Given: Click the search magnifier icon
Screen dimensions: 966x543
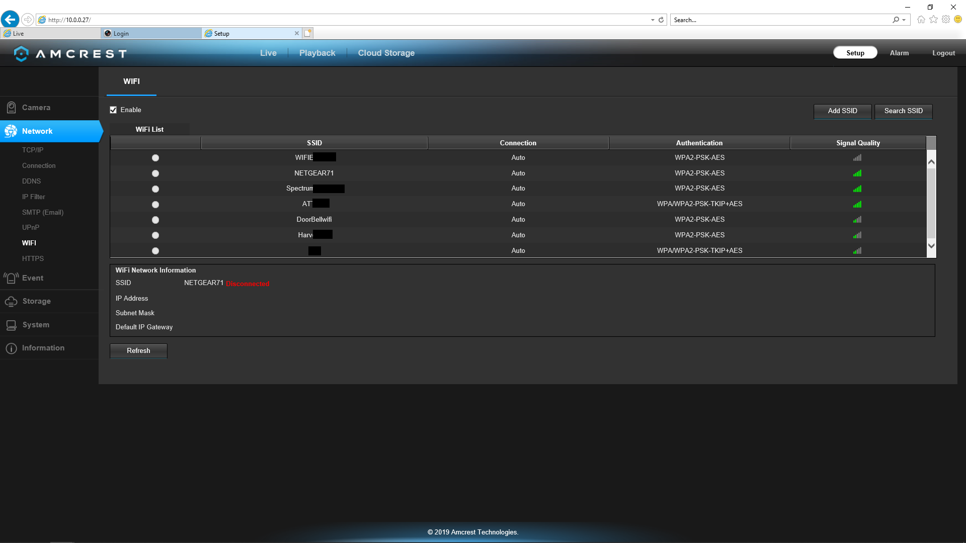Looking at the screenshot, I should coord(896,20).
